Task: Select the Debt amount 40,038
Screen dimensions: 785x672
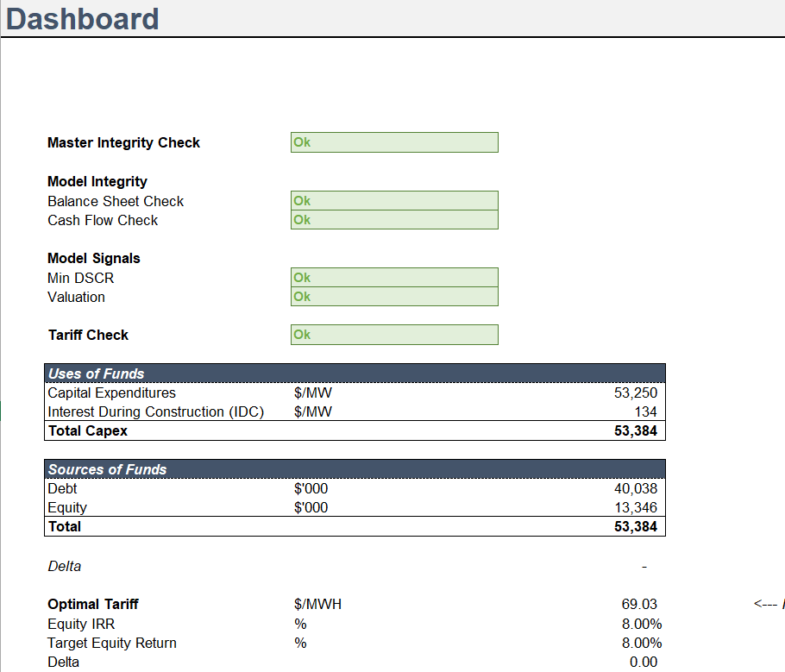Action: click(635, 488)
